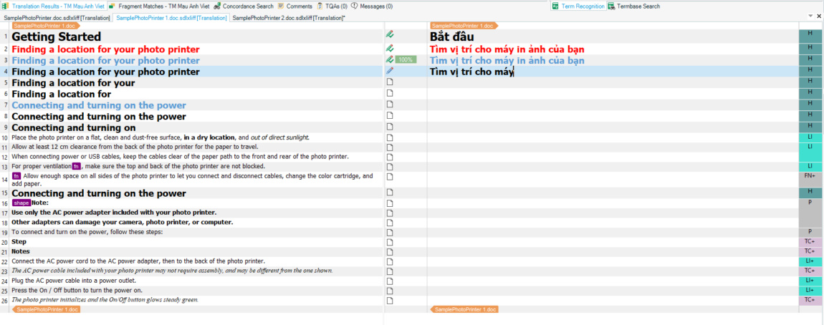Switch to the Comments tab
The width and height of the screenshot is (824, 325).
294,6
